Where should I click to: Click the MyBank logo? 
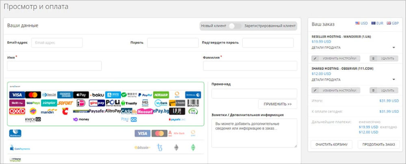pos(161,103)
